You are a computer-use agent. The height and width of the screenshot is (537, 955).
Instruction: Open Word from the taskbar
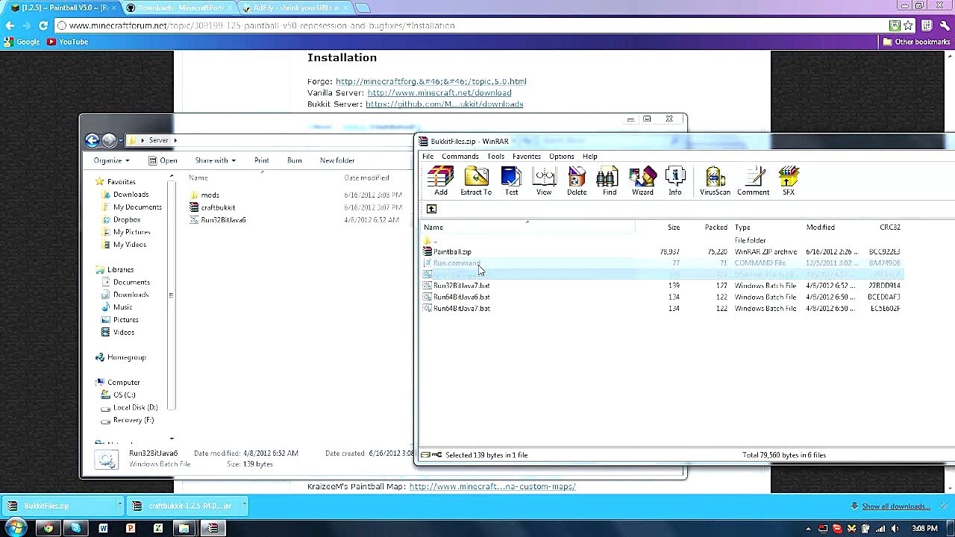tap(103, 528)
